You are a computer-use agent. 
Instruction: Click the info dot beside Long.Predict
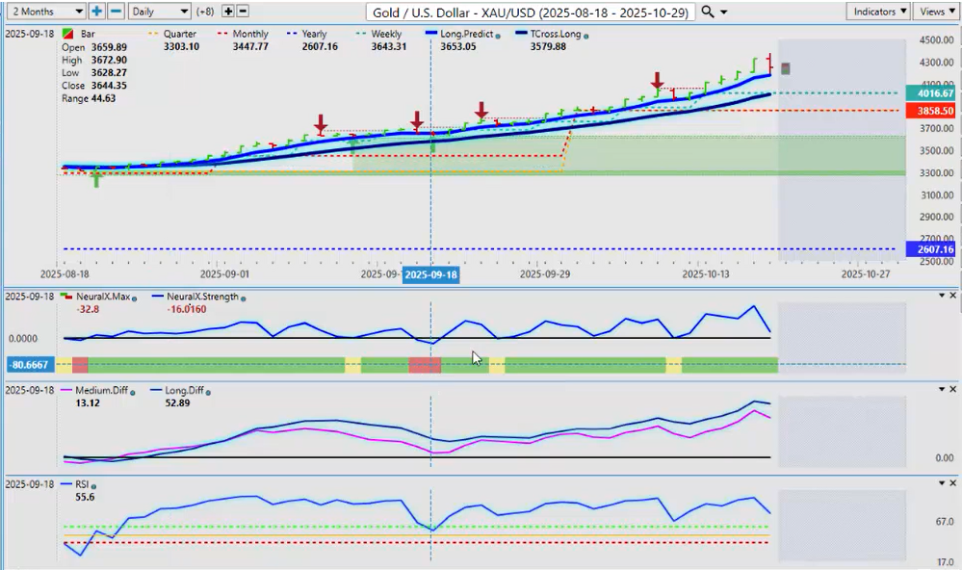pyautogui.click(x=498, y=35)
